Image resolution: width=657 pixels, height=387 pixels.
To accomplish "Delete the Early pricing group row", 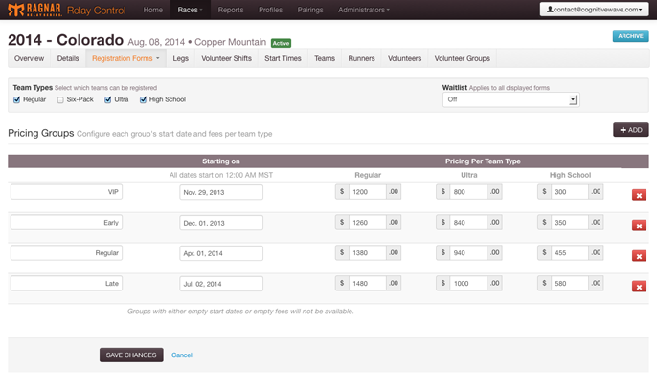I will pyautogui.click(x=639, y=226).
